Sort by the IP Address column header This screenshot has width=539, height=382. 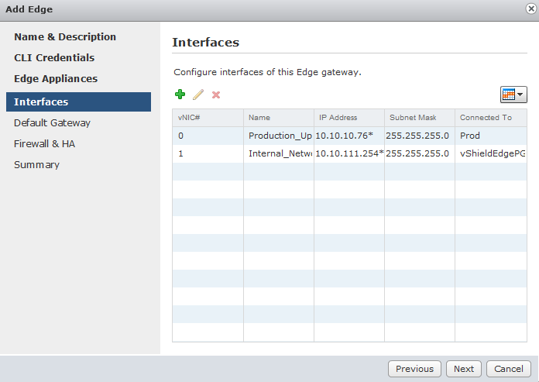(x=338, y=118)
